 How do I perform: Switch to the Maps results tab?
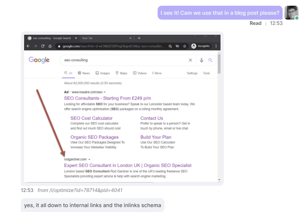click(x=121, y=73)
